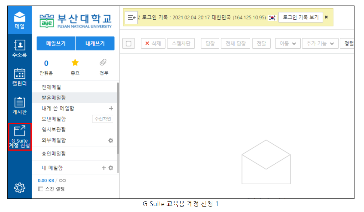Open the 게시판 board icon
Viewport: 364px width, 212px height.
pyautogui.click(x=19, y=105)
